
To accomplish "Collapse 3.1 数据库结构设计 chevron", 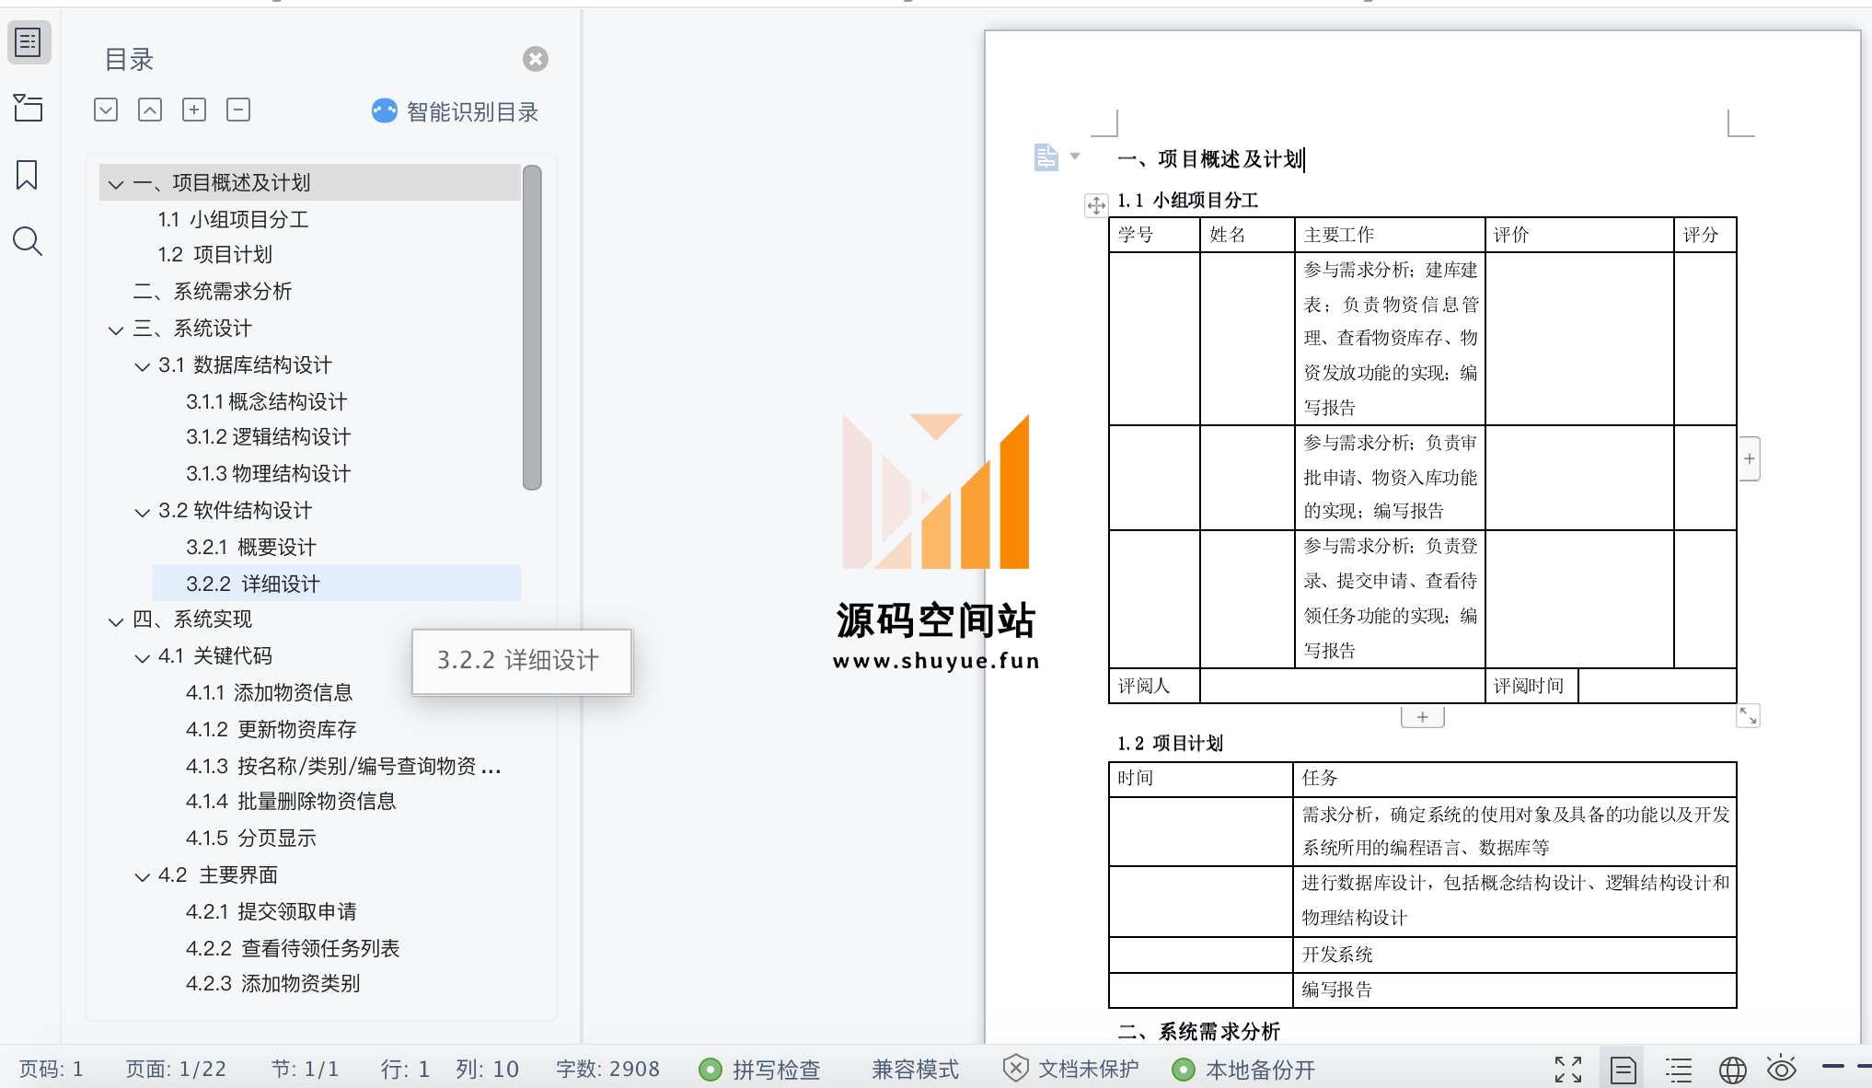I will 142,365.
